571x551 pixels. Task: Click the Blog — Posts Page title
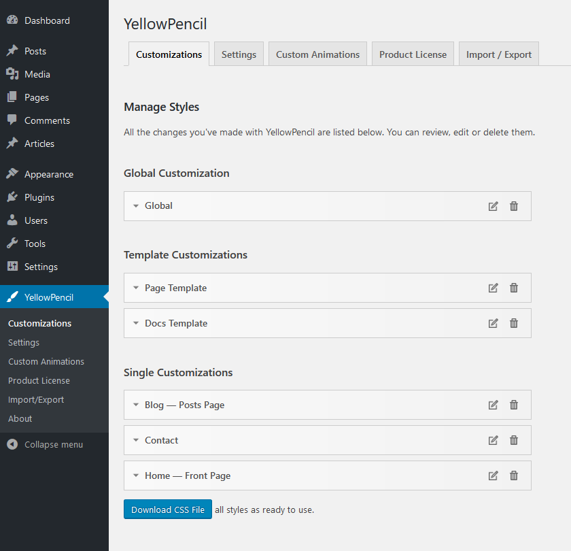(184, 405)
